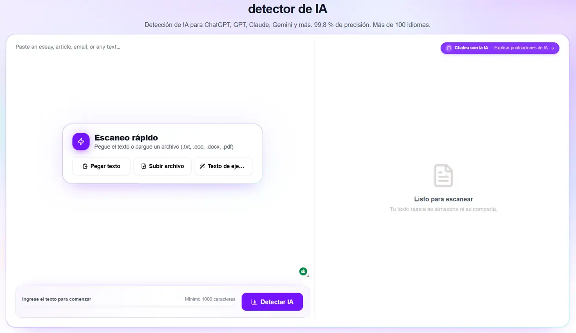
Task: Click the lightning bolt Escaneo rápido icon
Action: click(81, 142)
